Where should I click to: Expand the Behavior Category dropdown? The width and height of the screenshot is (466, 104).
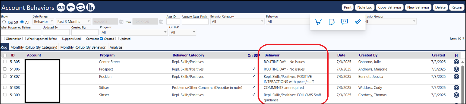pyautogui.click(x=237, y=22)
